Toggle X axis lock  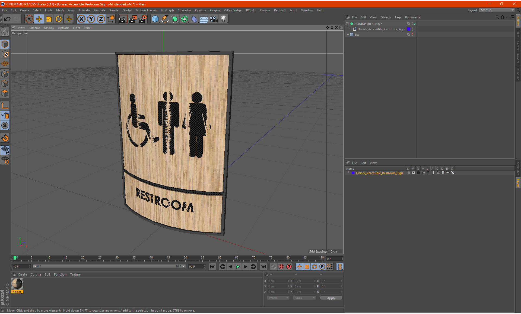(x=81, y=19)
